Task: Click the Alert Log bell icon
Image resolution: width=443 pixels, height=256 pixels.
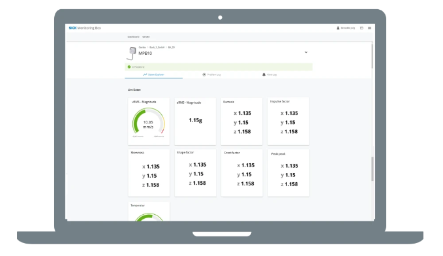Action: coord(264,74)
